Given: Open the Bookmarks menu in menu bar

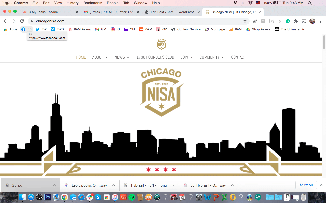Looking at the screenshot, I should point(93,3).
